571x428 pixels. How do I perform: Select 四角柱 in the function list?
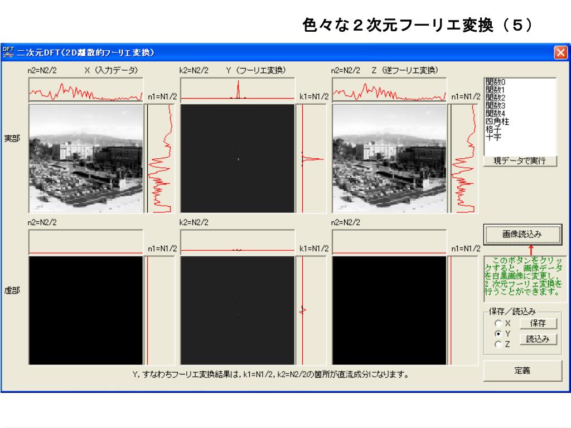[x=497, y=121]
